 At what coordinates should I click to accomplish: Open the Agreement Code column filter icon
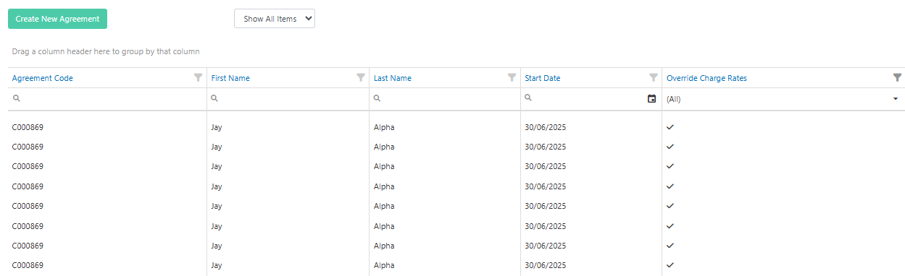[x=198, y=77]
